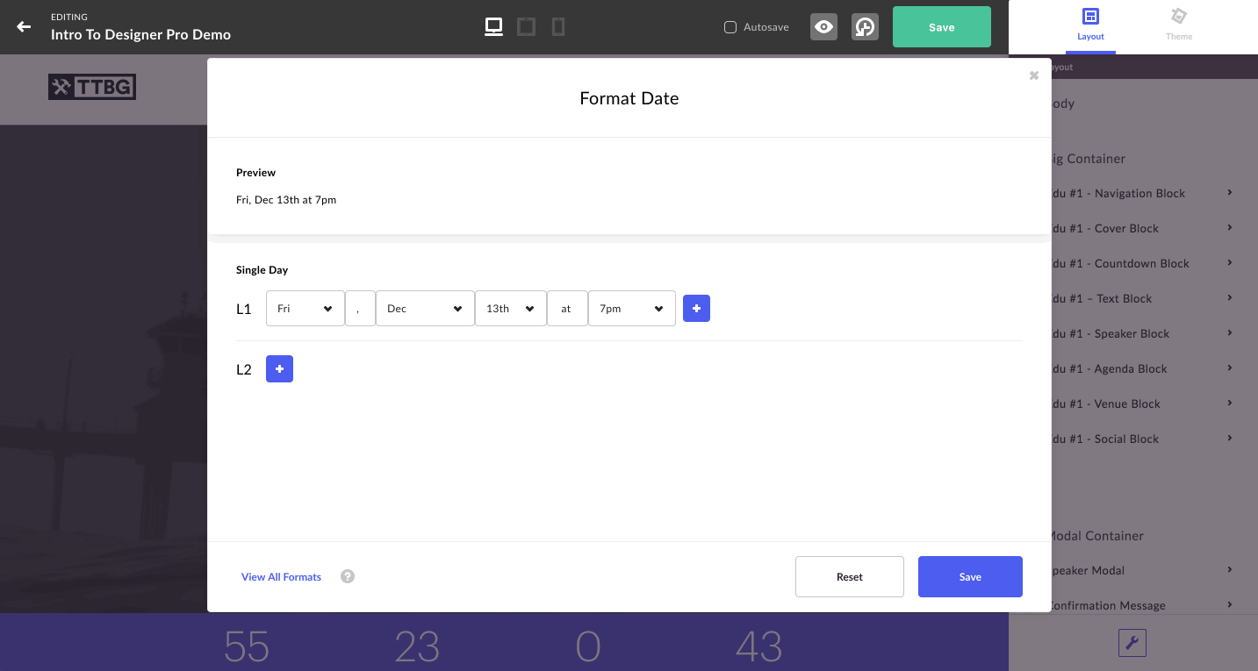This screenshot has height=671, width=1258.
Task: Click the help question mark icon
Action: click(x=348, y=576)
